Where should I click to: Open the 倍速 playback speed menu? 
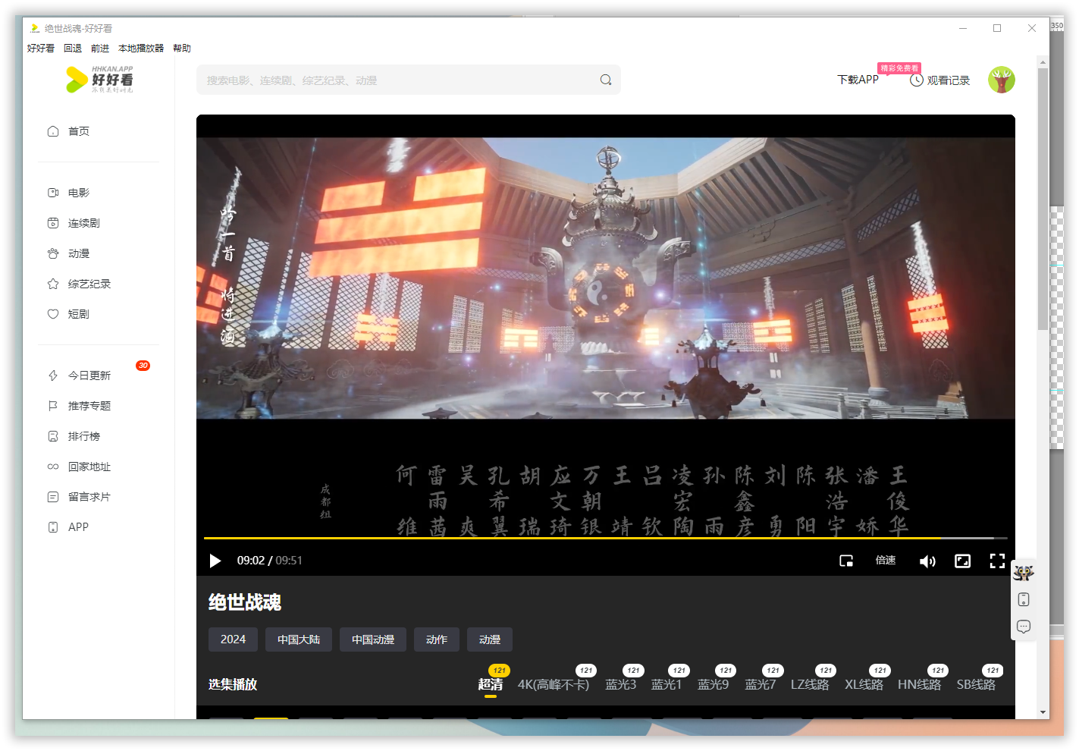(886, 560)
